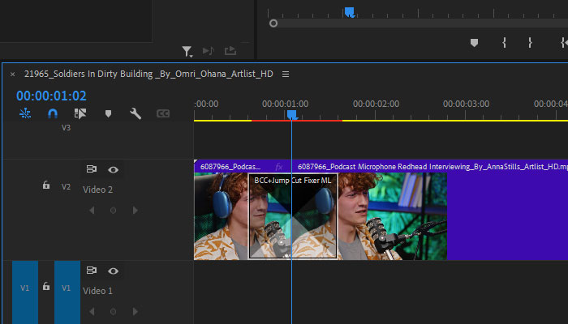Toggle track lock for V2

pyautogui.click(x=46, y=185)
